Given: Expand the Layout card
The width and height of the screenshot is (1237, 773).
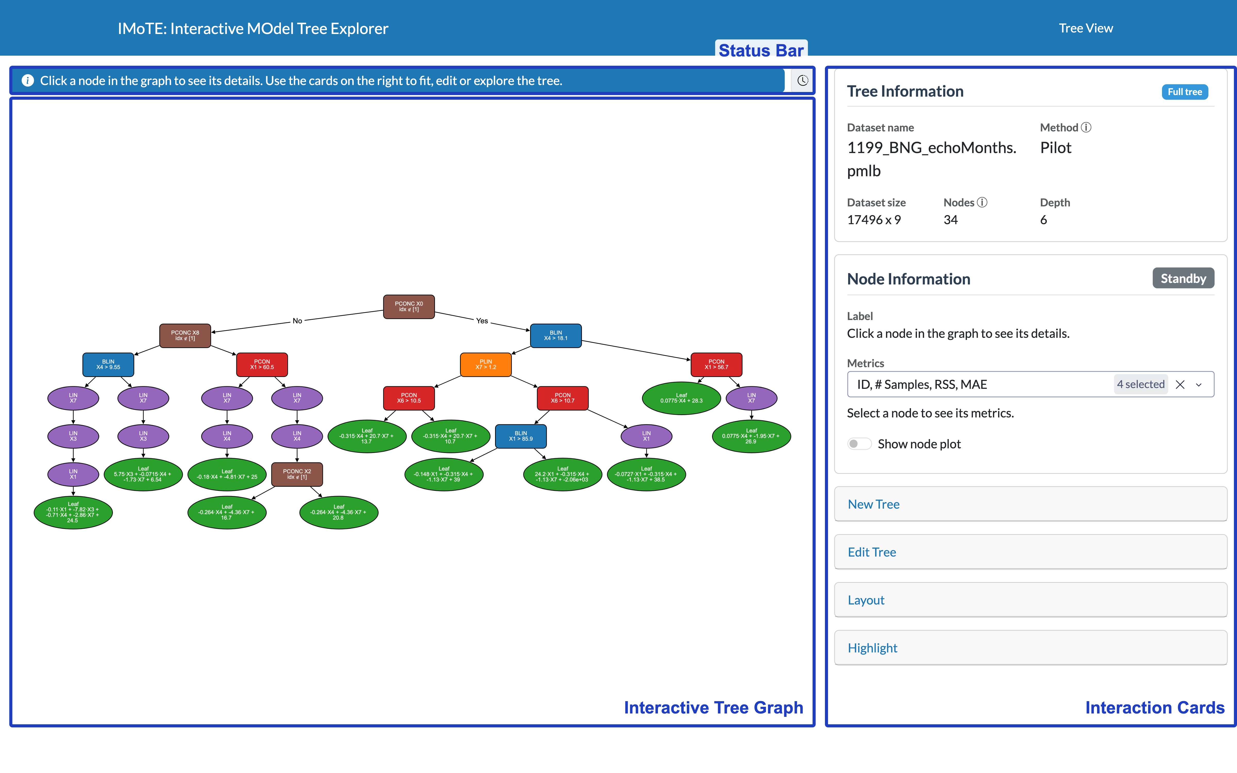Looking at the screenshot, I should point(1031,600).
